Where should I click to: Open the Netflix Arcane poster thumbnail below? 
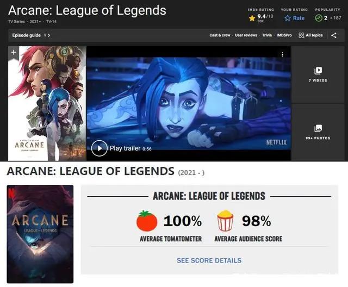(x=40, y=234)
